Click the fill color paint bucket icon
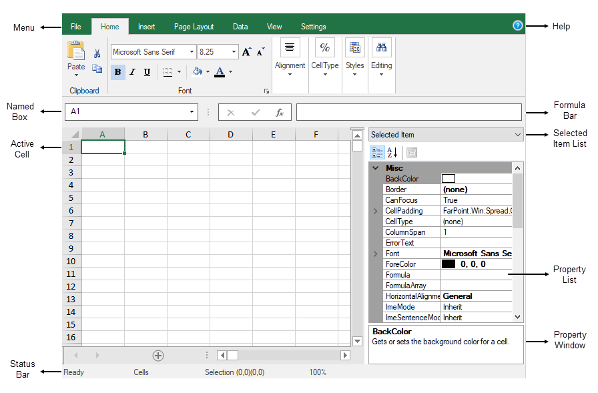598x393 pixels. tap(197, 71)
